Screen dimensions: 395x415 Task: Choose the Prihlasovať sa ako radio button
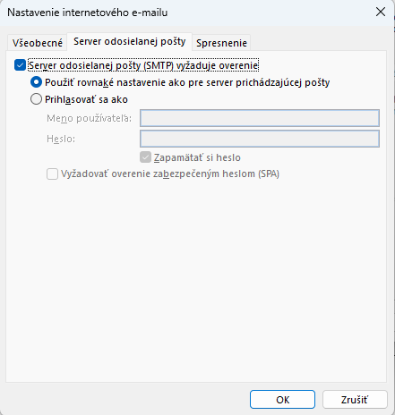(36, 99)
